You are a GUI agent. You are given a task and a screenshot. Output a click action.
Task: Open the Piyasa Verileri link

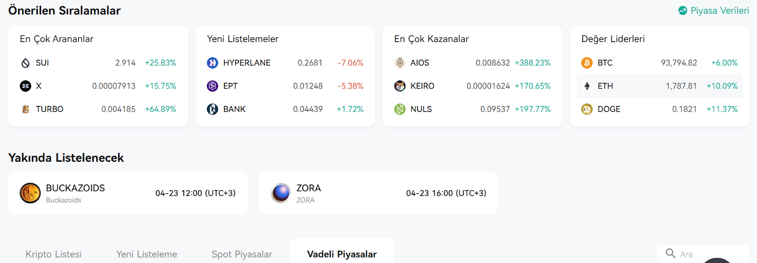click(x=713, y=10)
